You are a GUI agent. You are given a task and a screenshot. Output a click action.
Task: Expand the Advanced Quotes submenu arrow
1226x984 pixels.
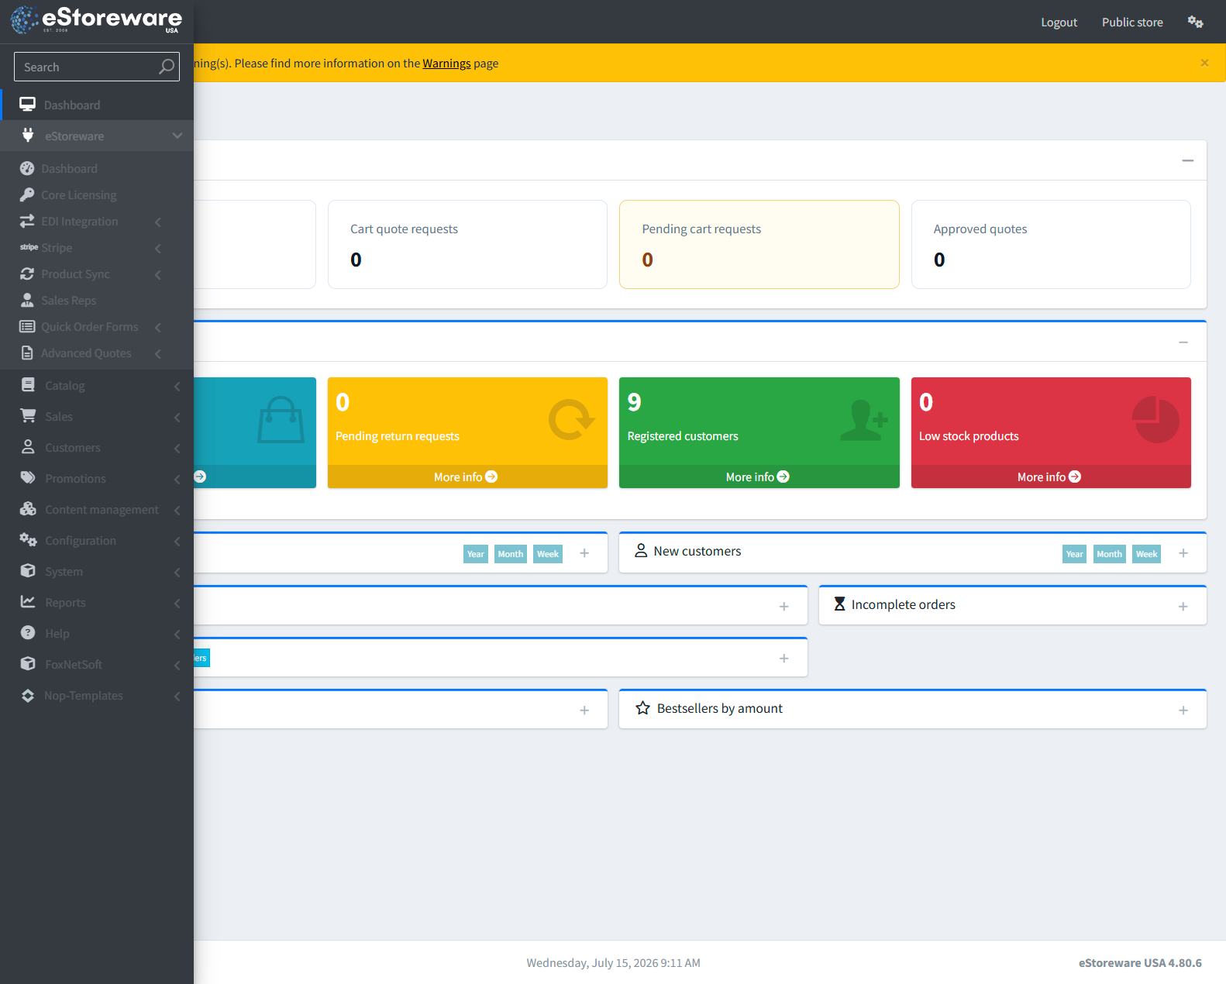tap(158, 353)
